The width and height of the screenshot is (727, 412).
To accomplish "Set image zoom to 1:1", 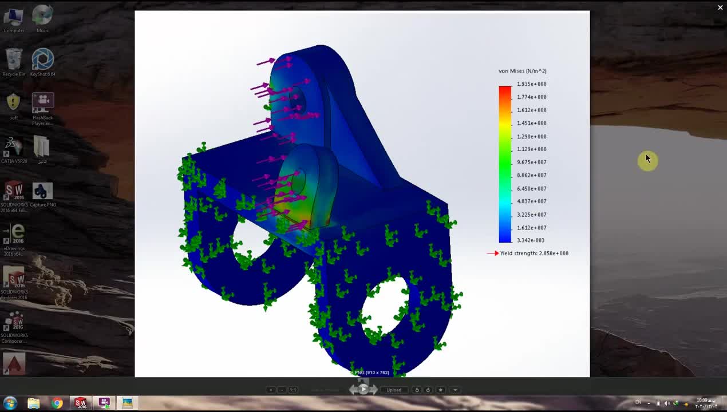I will pos(293,390).
